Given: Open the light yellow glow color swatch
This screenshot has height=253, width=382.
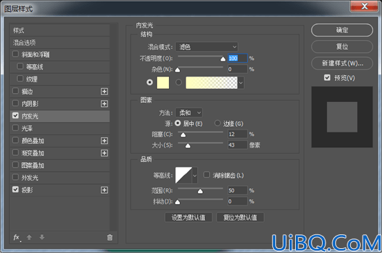Looking at the screenshot, I should pos(163,83).
